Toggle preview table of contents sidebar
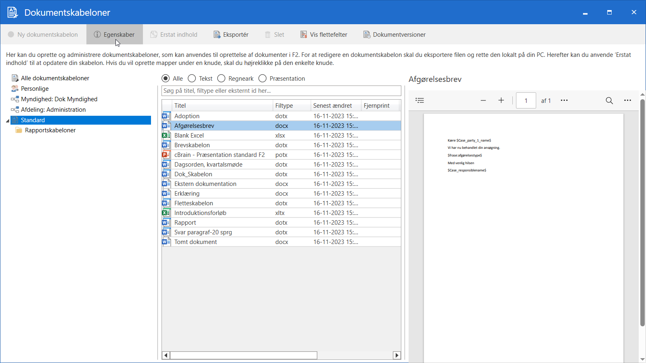This screenshot has height=363, width=646. point(420,100)
